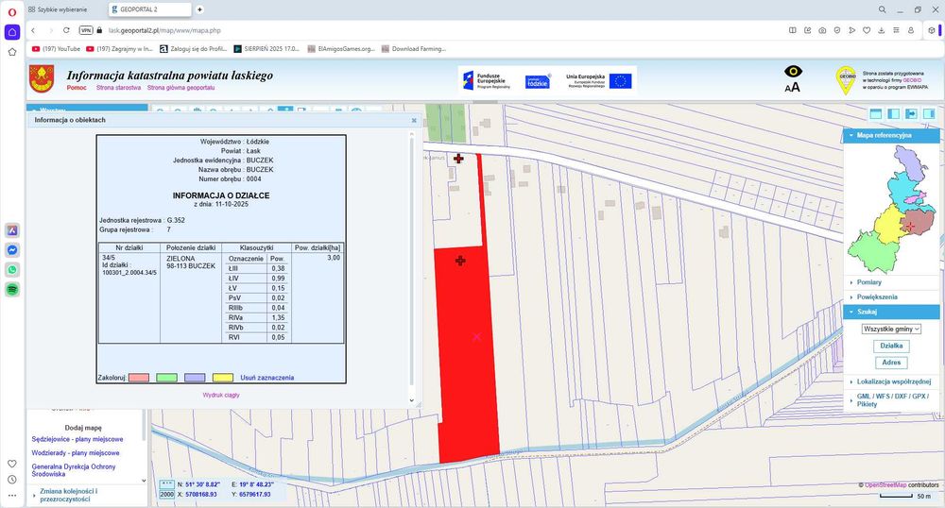
Task: Close the Informacja o obiektach panel
Action: pyautogui.click(x=414, y=121)
